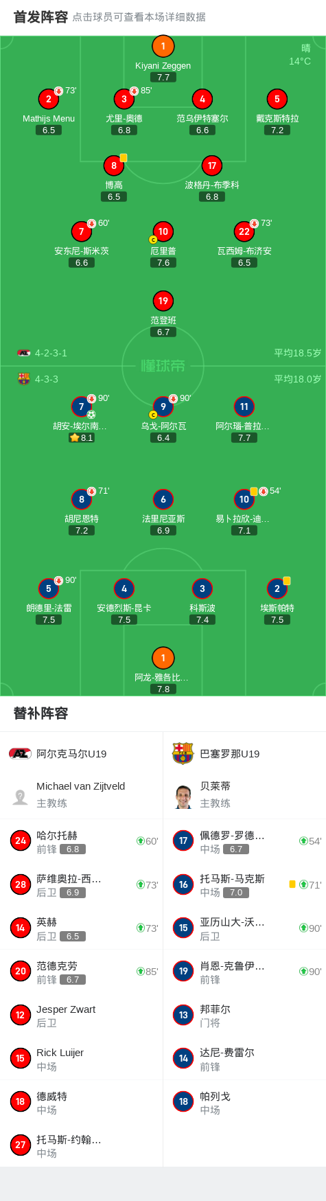Tap the number 10 captain 厄里普 icon
326x1201 pixels.
163,231
